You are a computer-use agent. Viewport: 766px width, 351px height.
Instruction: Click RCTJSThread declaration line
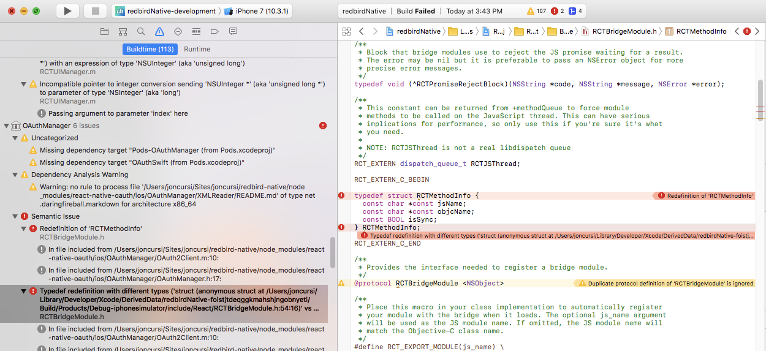(x=437, y=164)
